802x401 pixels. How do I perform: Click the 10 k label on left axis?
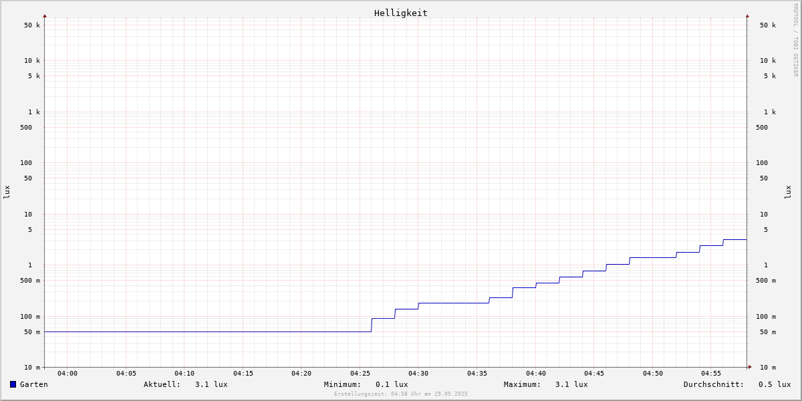point(32,61)
